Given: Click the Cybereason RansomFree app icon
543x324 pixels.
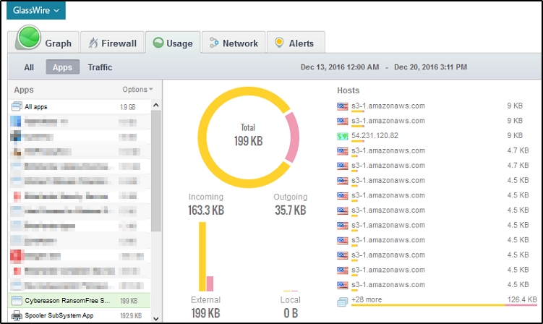Looking at the screenshot, I should click(17, 301).
